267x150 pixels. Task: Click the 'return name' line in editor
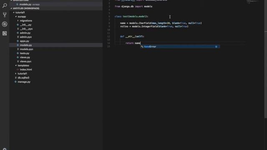pyautogui.click(x=133, y=43)
